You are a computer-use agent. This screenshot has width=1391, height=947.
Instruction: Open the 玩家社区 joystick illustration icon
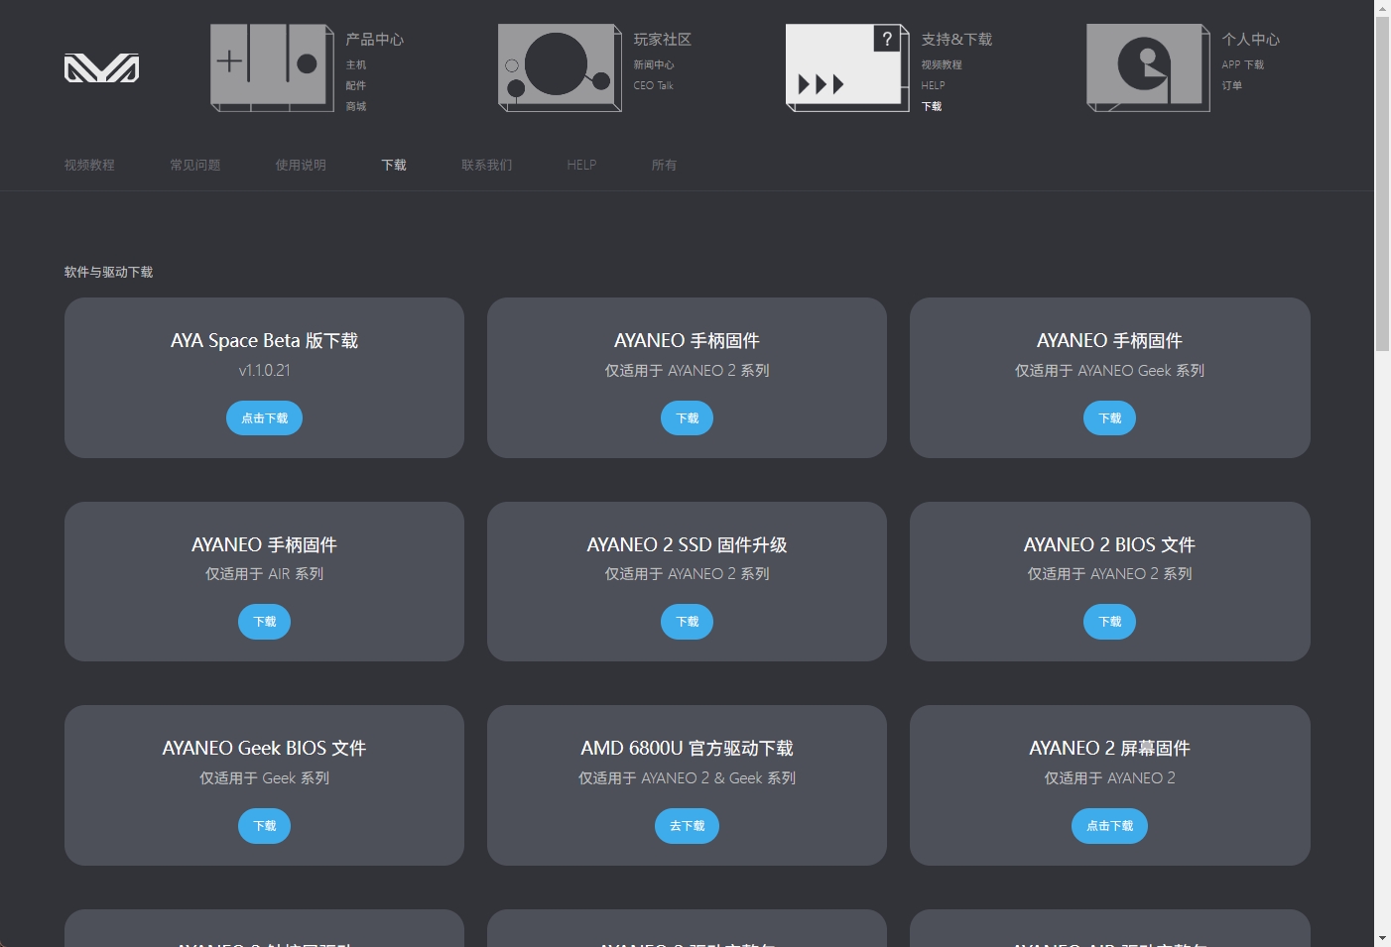pos(560,67)
